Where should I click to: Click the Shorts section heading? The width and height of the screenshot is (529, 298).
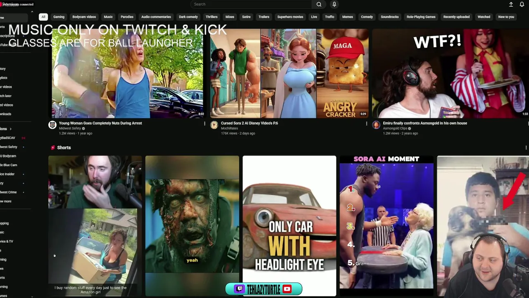pyautogui.click(x=64, y=148)
